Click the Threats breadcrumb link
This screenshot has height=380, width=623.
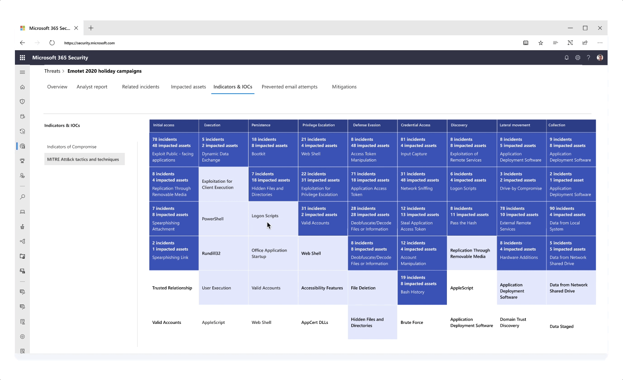pyautogui.click(x=52, y=71)
